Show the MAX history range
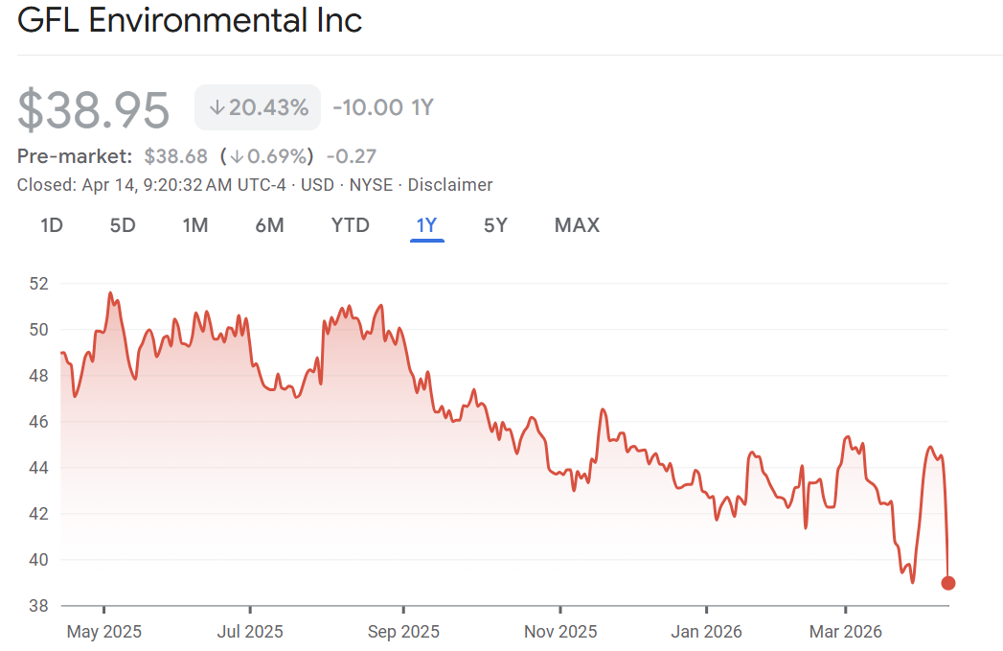 point(577,225)
